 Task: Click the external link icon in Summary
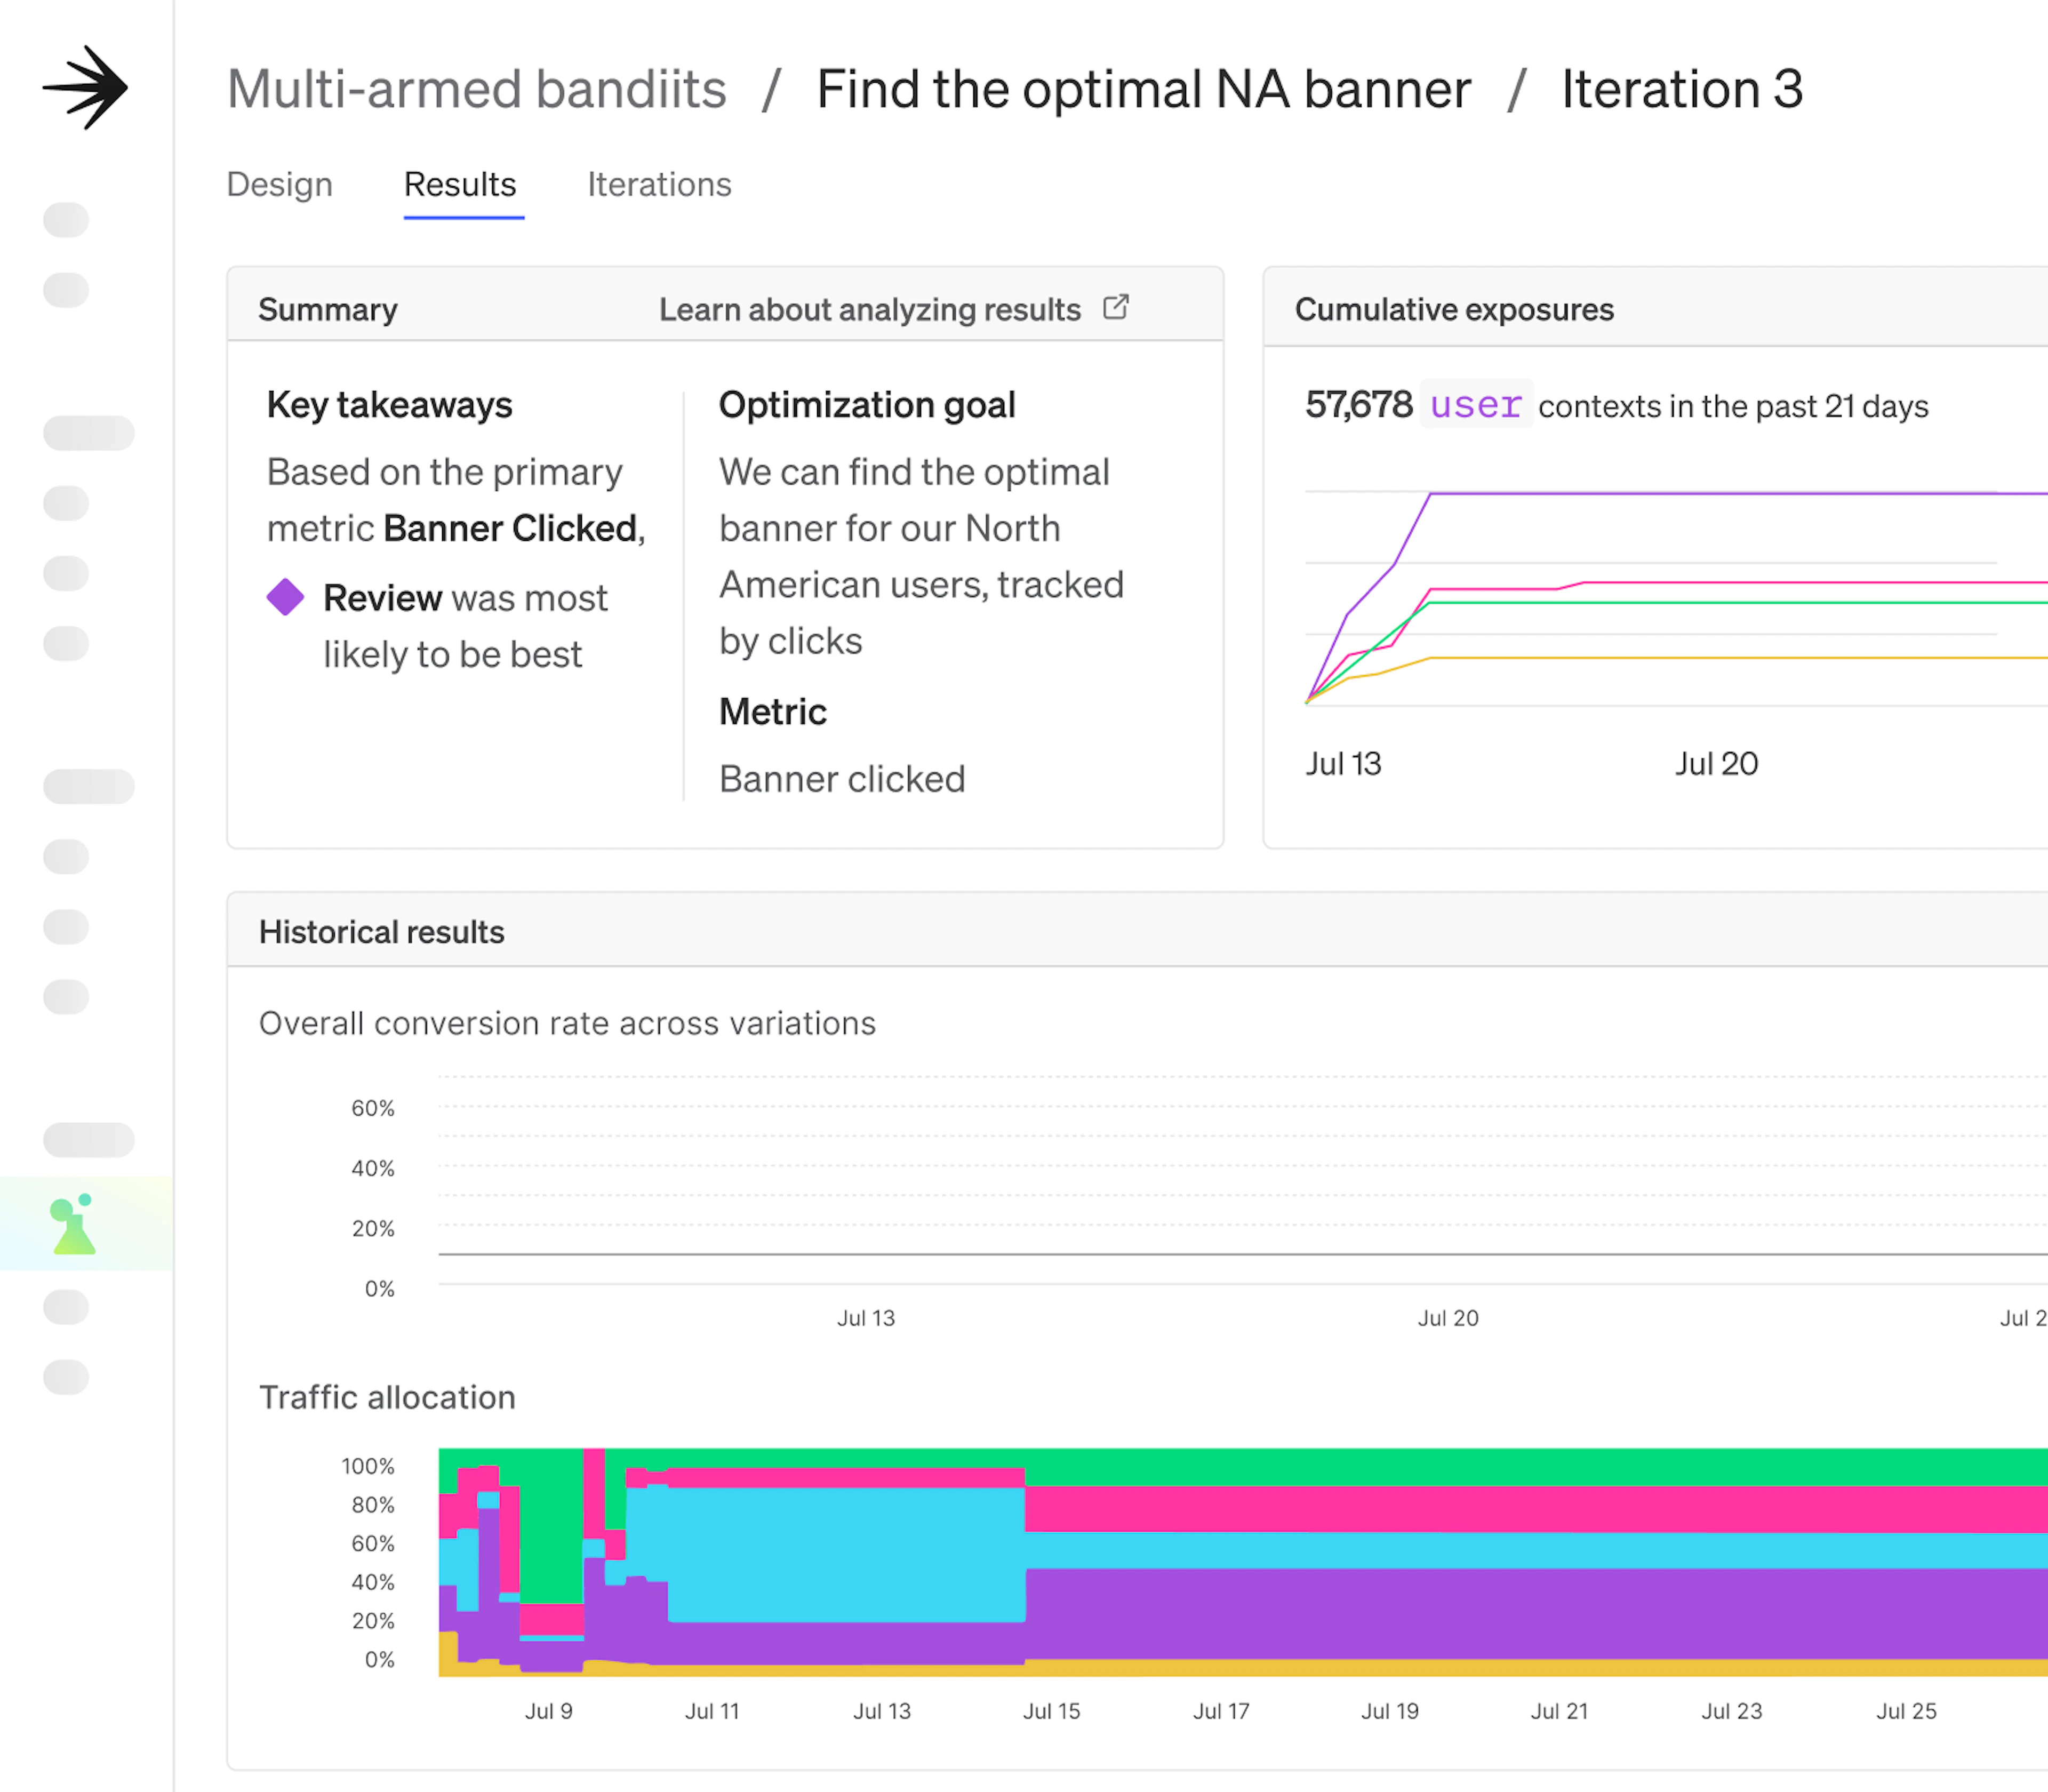point(1116,307)
